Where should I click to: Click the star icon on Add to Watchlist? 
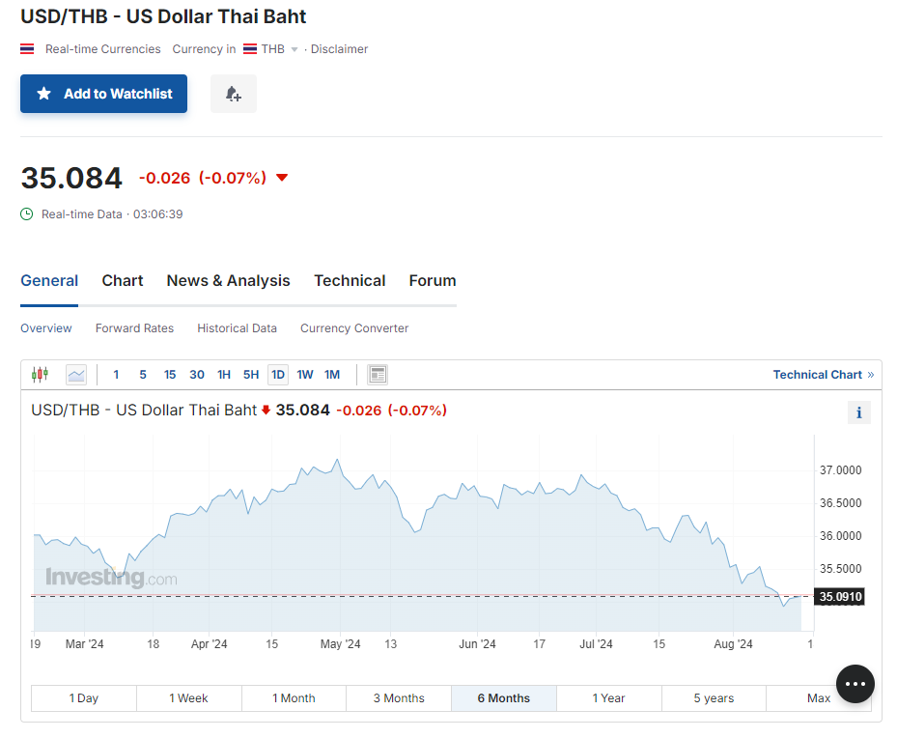pos(44,94)
